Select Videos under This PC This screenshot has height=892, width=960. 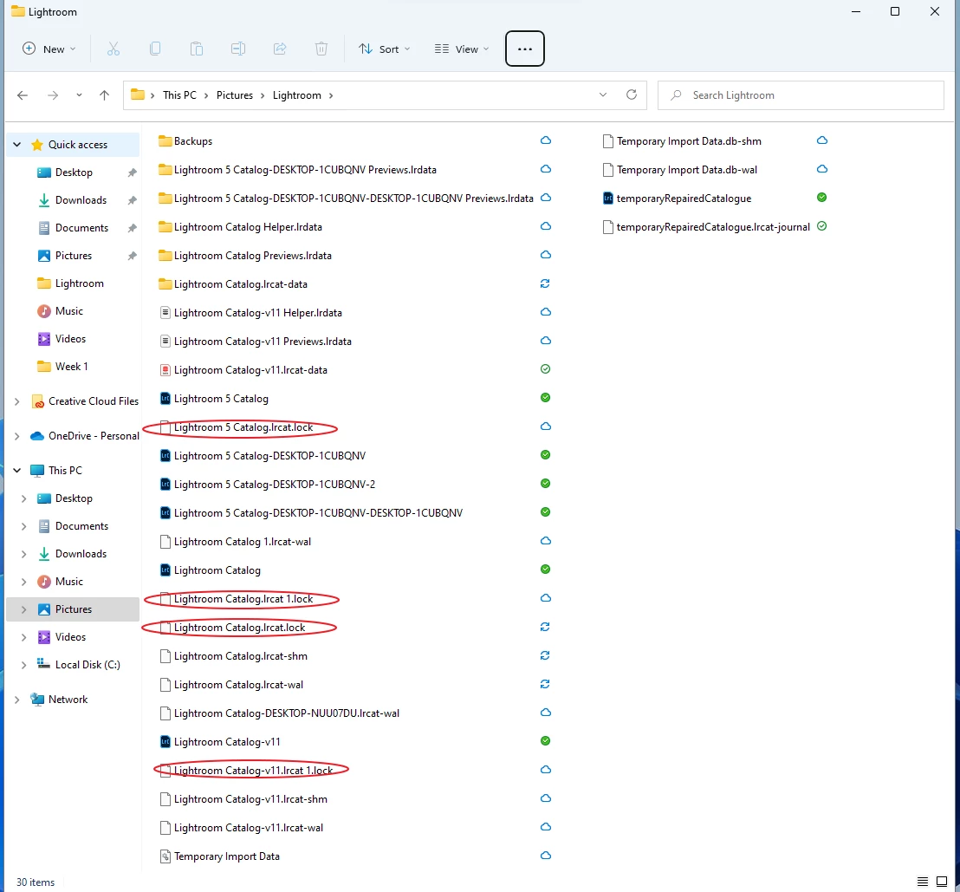(x=70, y=637)
